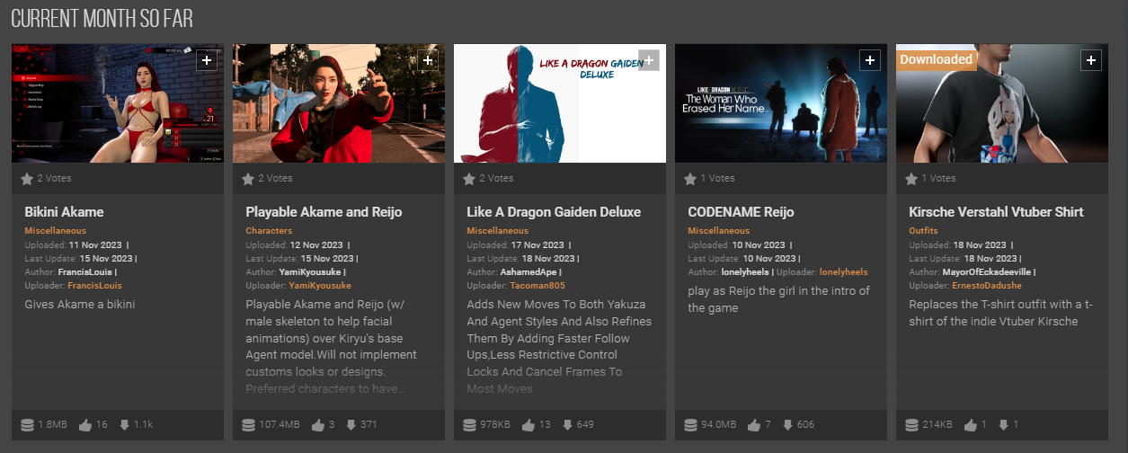Click the votes star icon under Playable Akame and Reijo
Screen dimensions: 1128x453
[248, 179]
